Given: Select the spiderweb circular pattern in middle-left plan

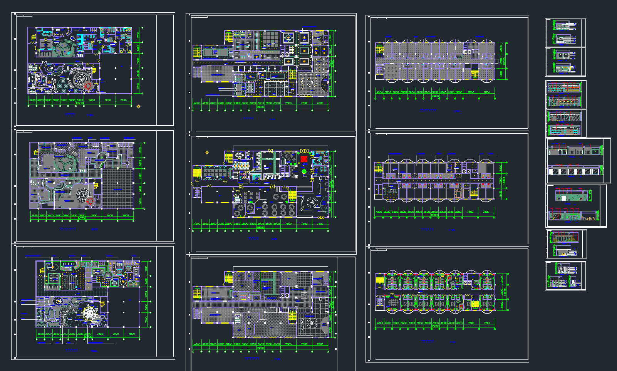Looking at the screenshot, I should pos(83,195).
